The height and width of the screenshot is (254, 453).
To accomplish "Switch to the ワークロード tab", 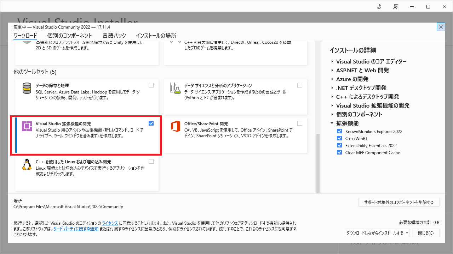I will 25,36.
